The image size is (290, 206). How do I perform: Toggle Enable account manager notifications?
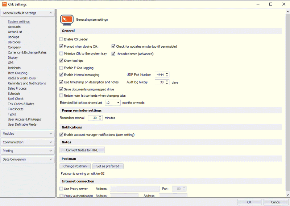pyautogui.click(x=61, y=135)
